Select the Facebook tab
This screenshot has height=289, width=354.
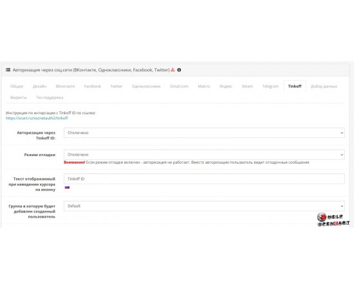click(x=92, y=86)
